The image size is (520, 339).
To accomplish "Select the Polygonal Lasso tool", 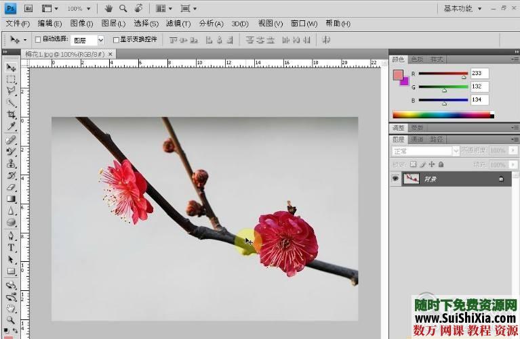I will [11, 91].
